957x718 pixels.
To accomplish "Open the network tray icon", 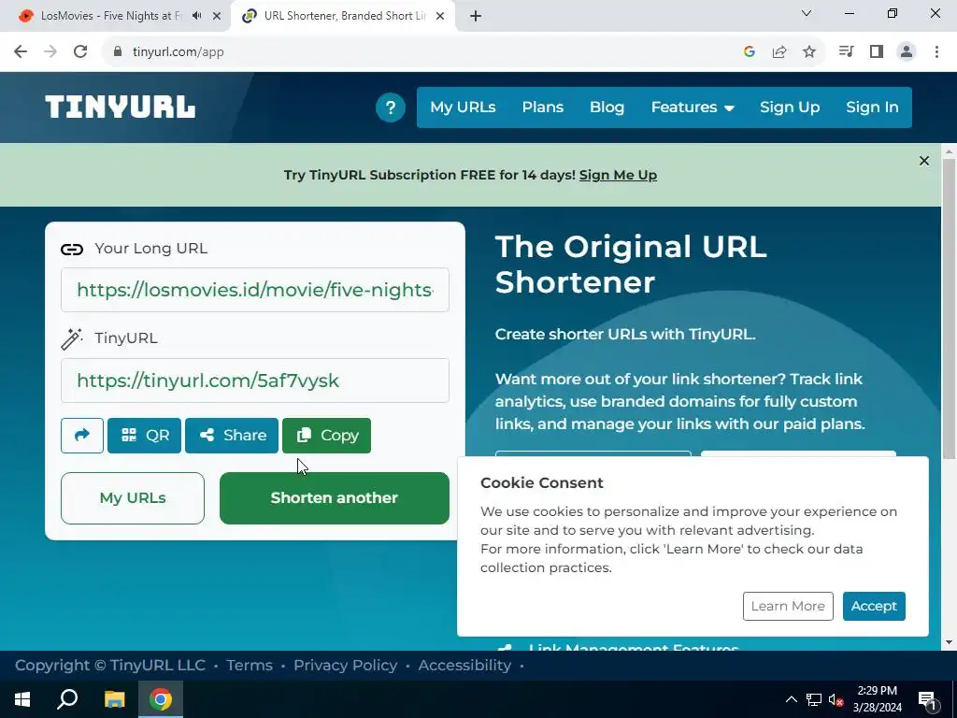I will 814,699.
